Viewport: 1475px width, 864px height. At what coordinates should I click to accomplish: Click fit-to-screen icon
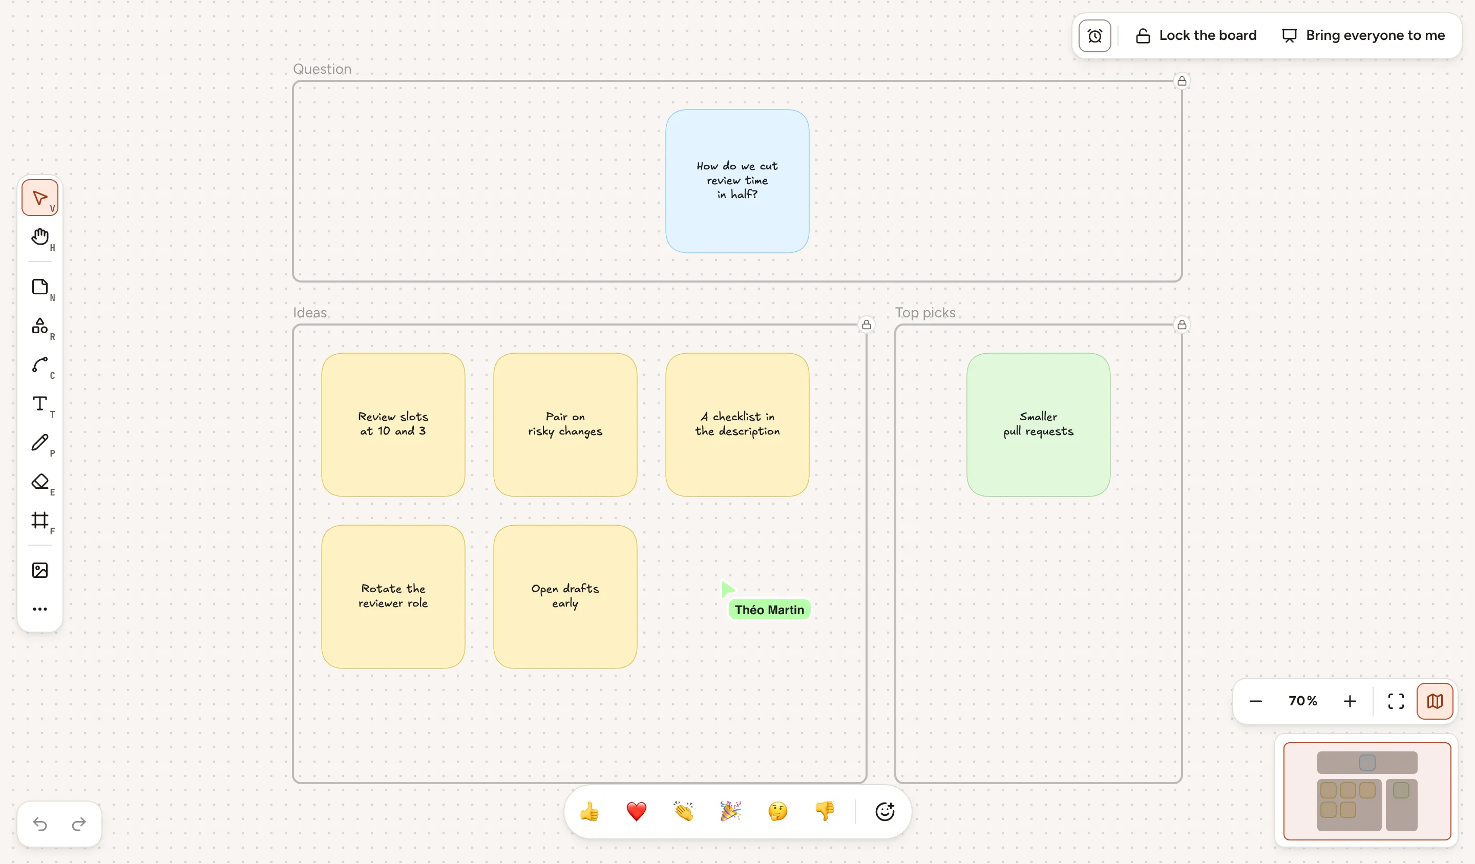pyautogui.click(x=1396, y=701)
